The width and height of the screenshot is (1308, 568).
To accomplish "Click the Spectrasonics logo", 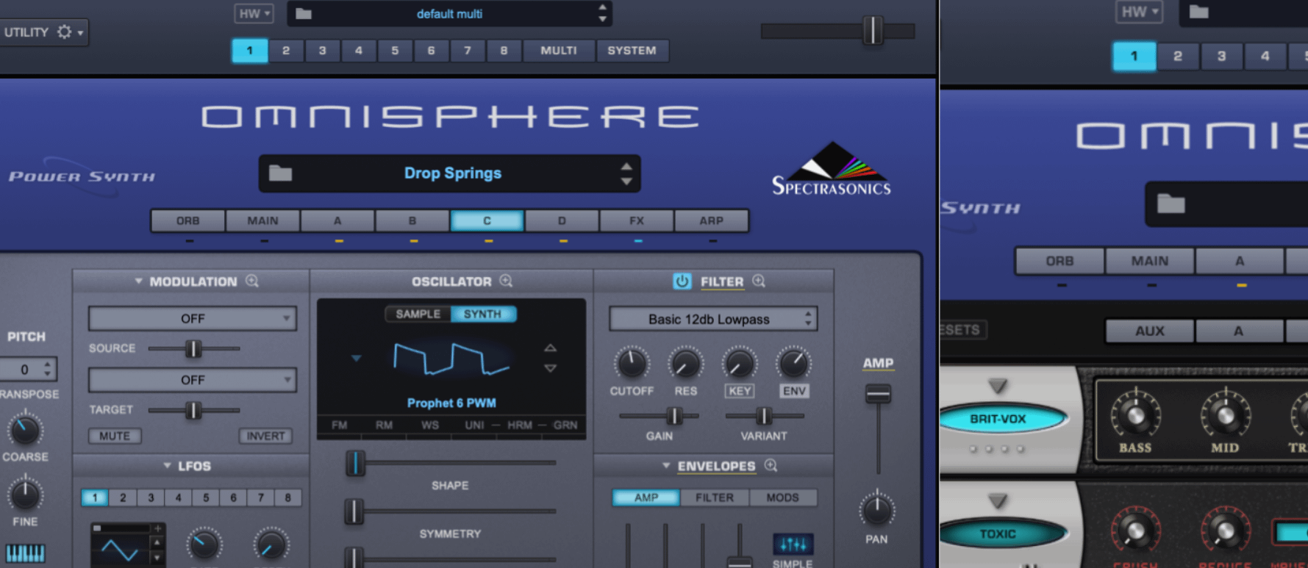I will coord(832,170).
